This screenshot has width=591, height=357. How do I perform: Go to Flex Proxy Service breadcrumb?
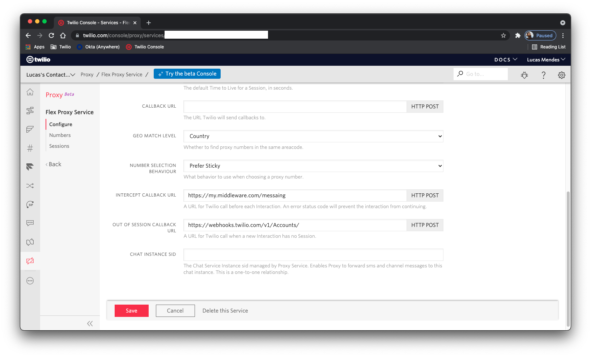[x=122, y=74]
